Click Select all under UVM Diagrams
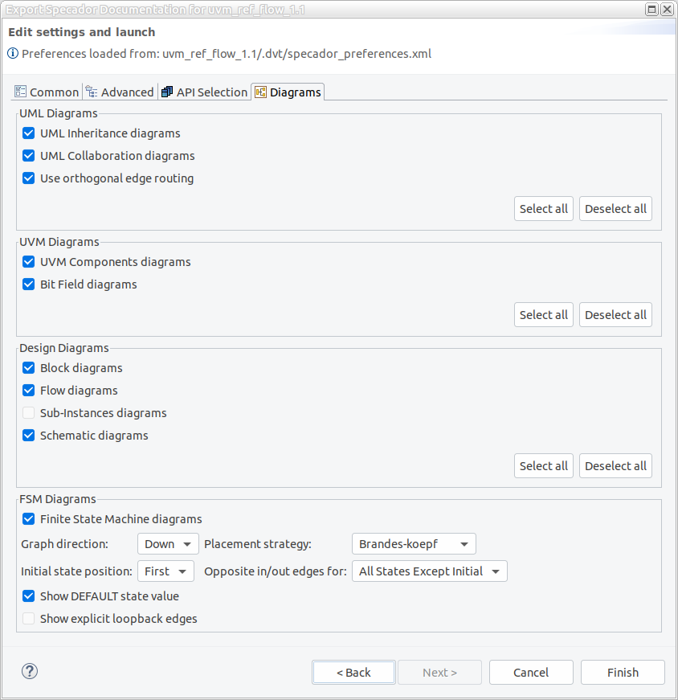The width and height of the screenshot is (678, 700). pos(543,314)
